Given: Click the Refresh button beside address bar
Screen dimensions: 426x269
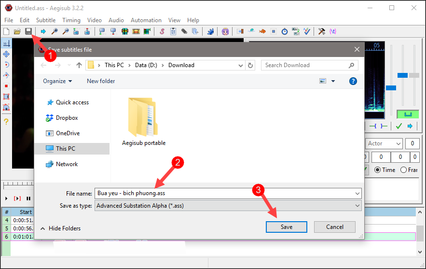Looking at the screenshot, I should click(250, 65).
